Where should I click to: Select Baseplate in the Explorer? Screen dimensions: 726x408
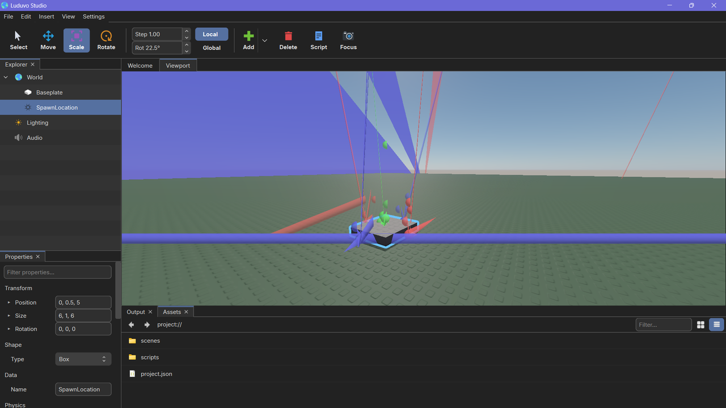click(x=61, y=92)
